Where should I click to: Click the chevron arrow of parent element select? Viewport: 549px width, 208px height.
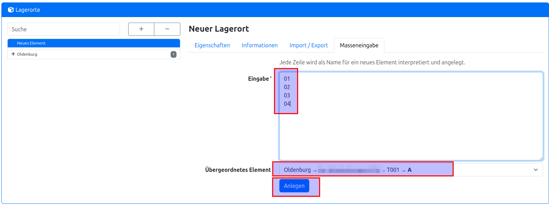(x=535, y=170)
